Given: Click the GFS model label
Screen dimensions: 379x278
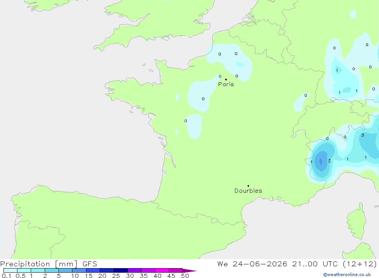Looking at the screenshot, I should pyautogui.click(x=90, y=264).
